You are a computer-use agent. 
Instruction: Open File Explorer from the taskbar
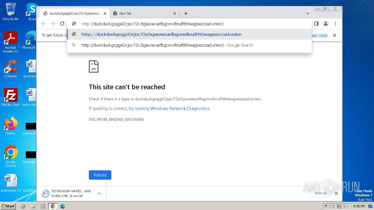pos(33,206)
